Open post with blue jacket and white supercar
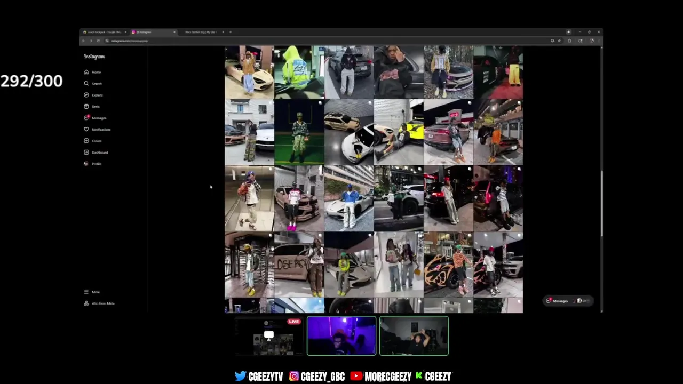The width and height of the screenshot is (683, 384). (x=349, y=198)
